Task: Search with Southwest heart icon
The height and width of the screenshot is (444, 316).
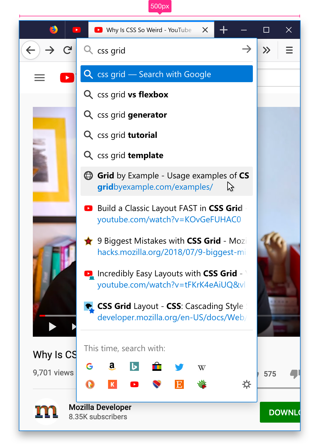Action: coord(157,384)
